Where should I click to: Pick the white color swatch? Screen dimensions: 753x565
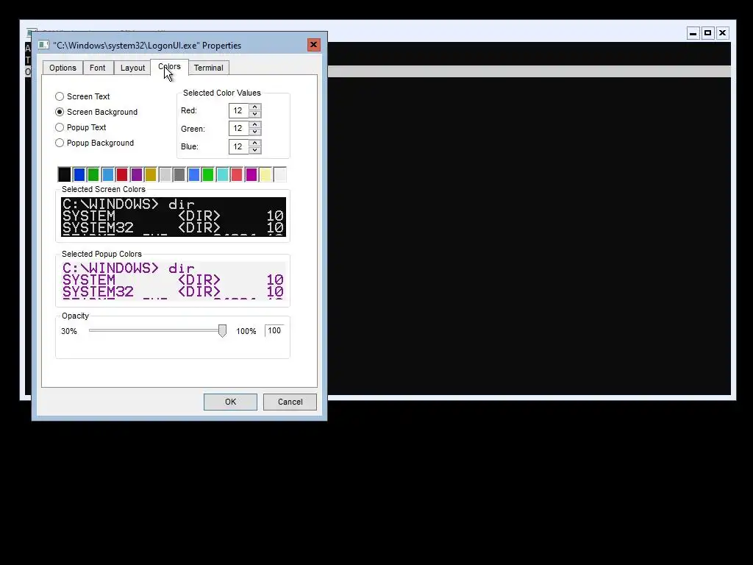tap(280, 174)
